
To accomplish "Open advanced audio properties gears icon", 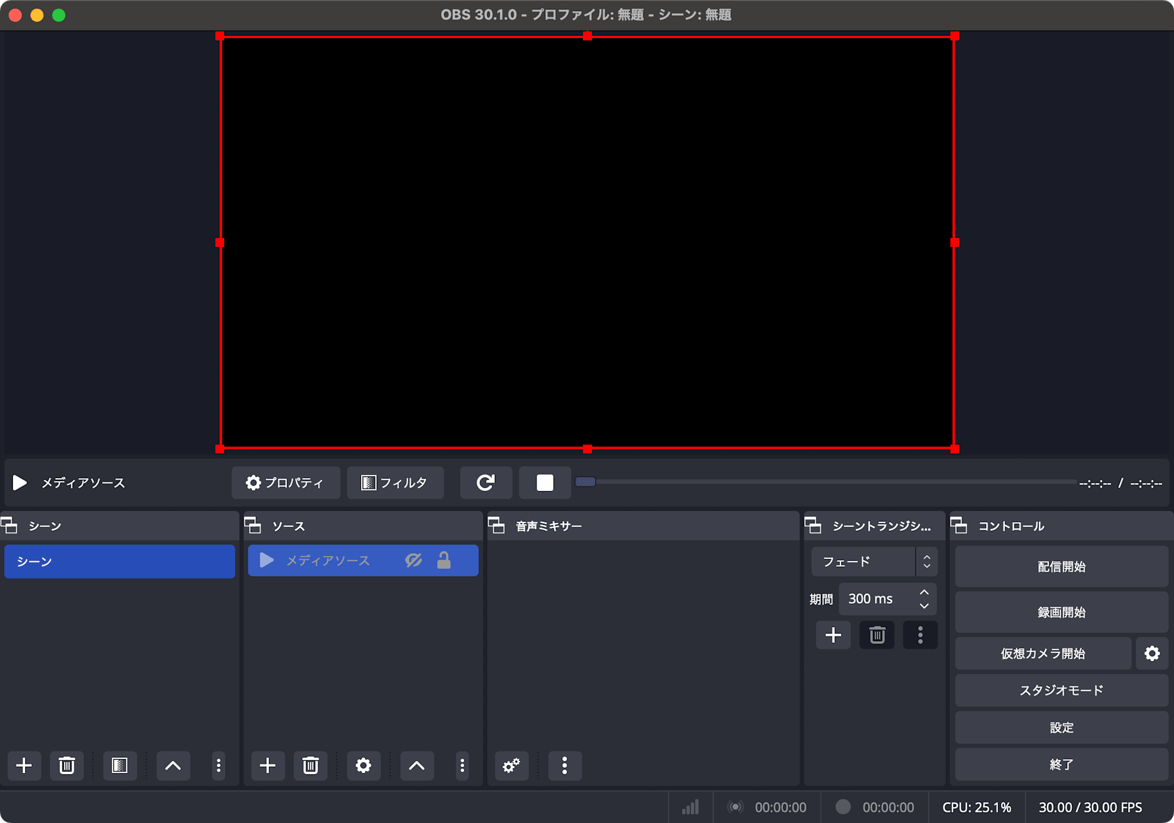I will (512, 766).
